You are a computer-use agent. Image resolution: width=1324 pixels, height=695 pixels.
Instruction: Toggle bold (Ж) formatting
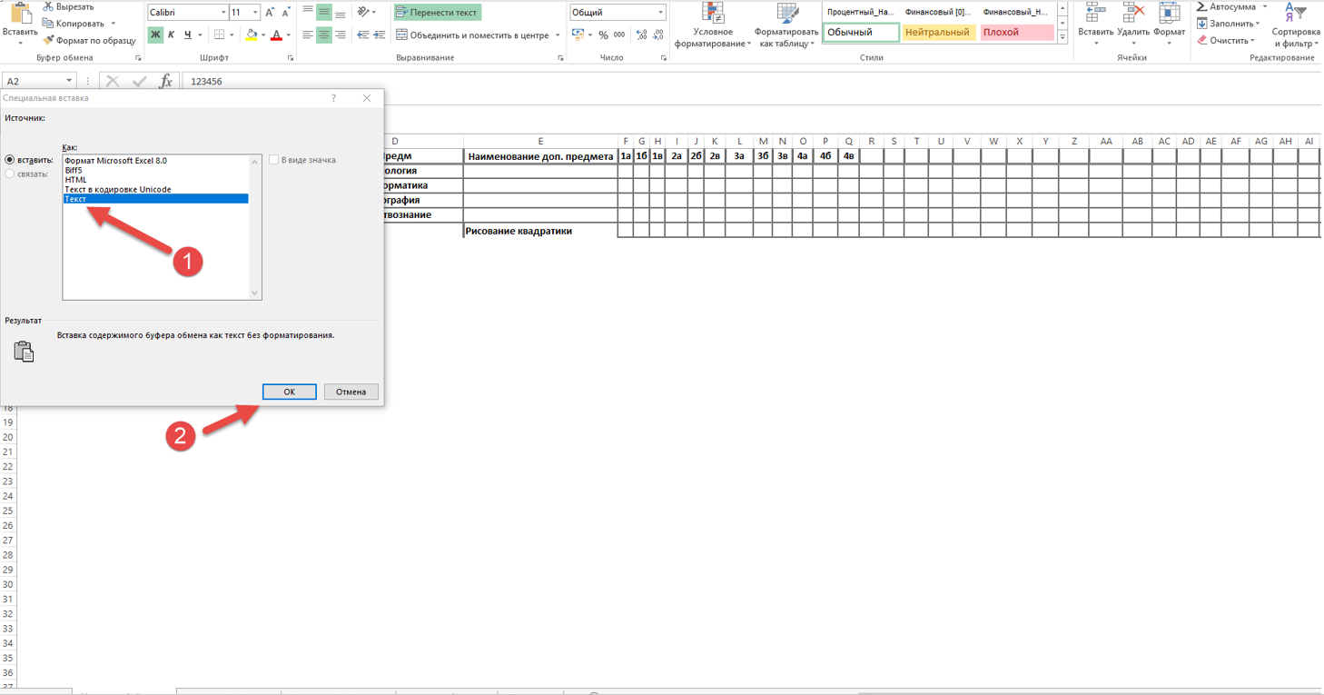(155, 35)
